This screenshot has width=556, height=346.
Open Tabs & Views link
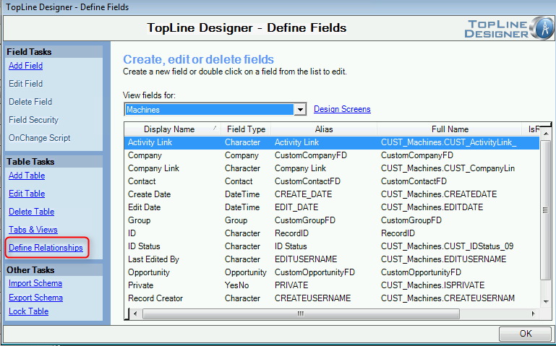click(33, 230)
